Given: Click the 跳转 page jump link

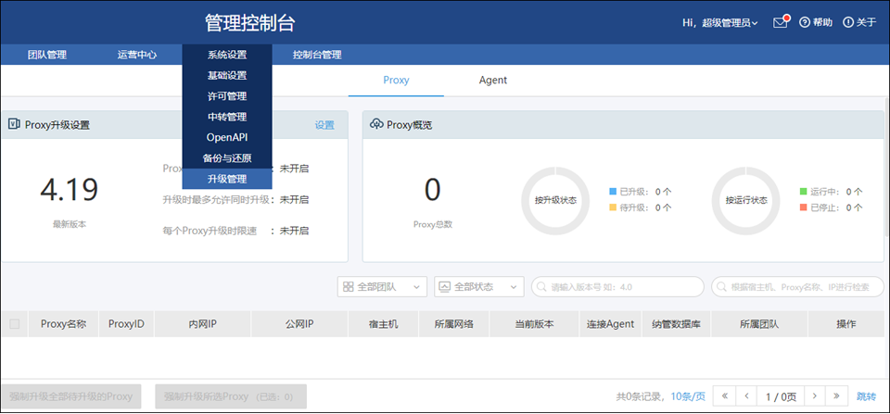Looking at the screenshot, I should (866, 396).
